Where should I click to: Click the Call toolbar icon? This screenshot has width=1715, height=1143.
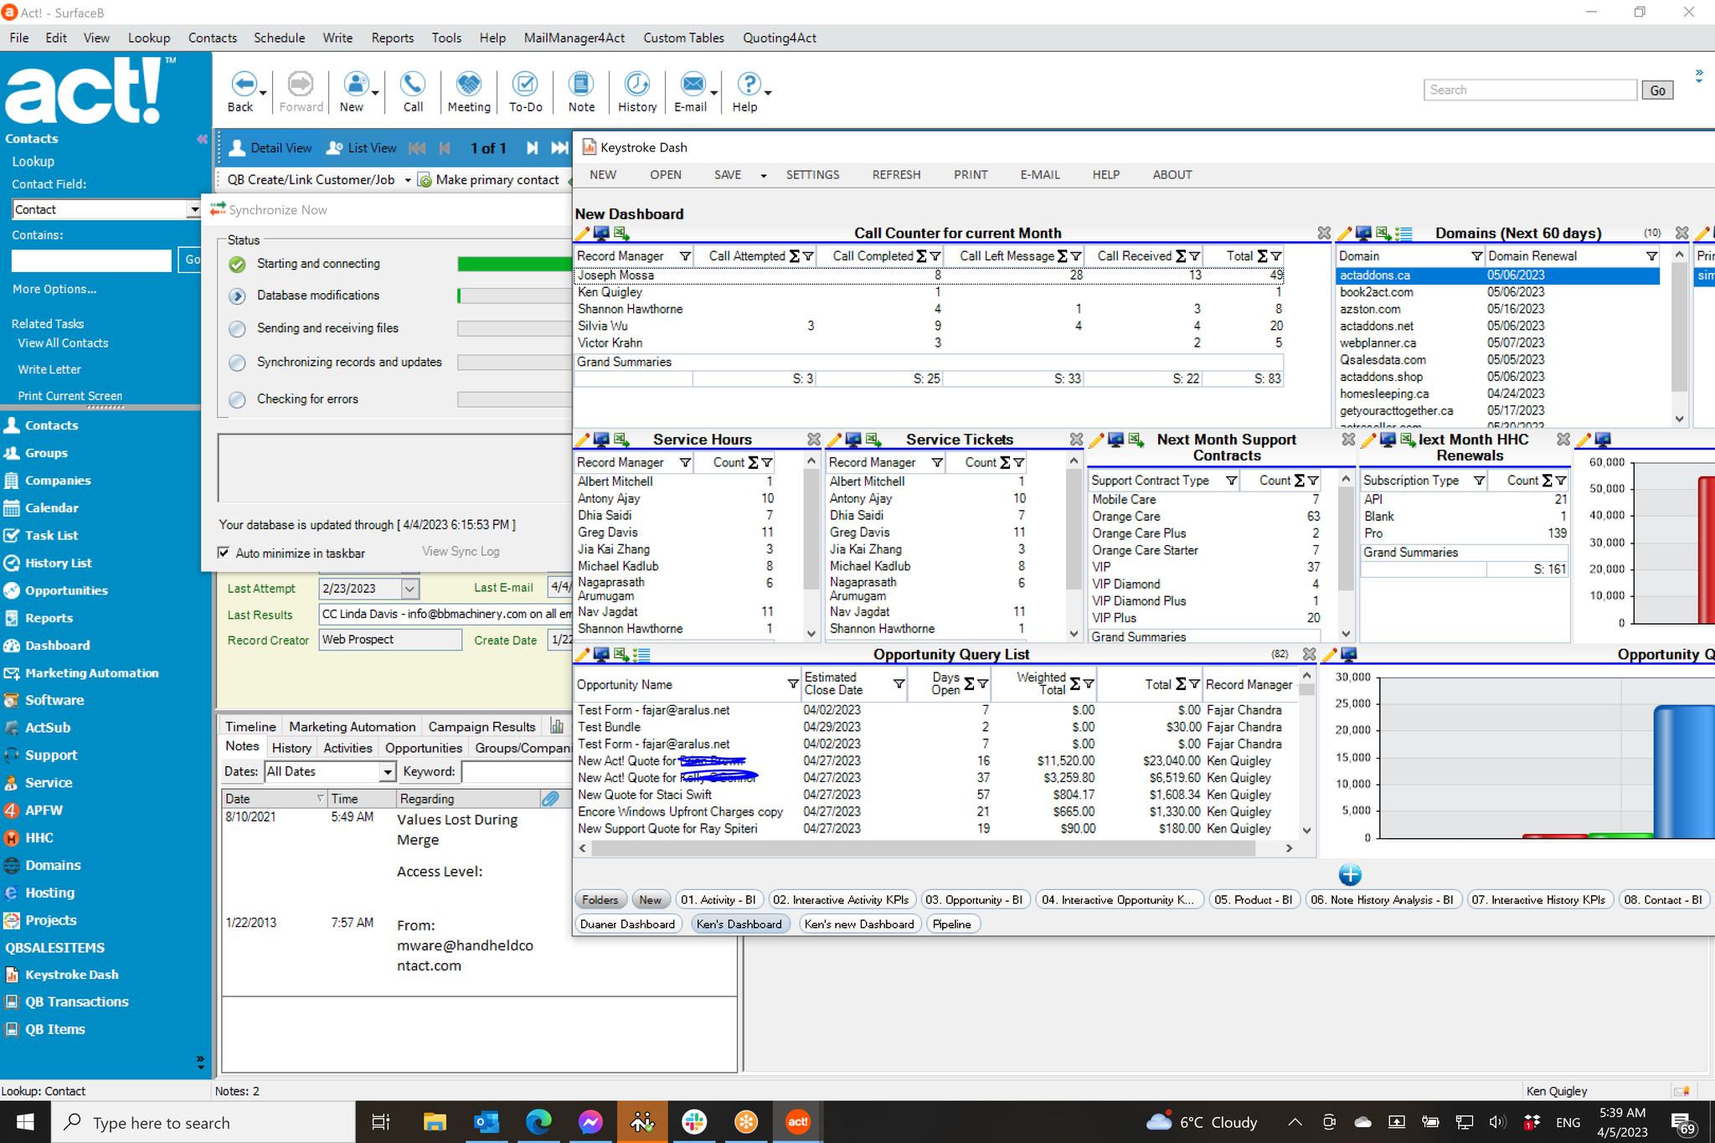click(413, 85)
